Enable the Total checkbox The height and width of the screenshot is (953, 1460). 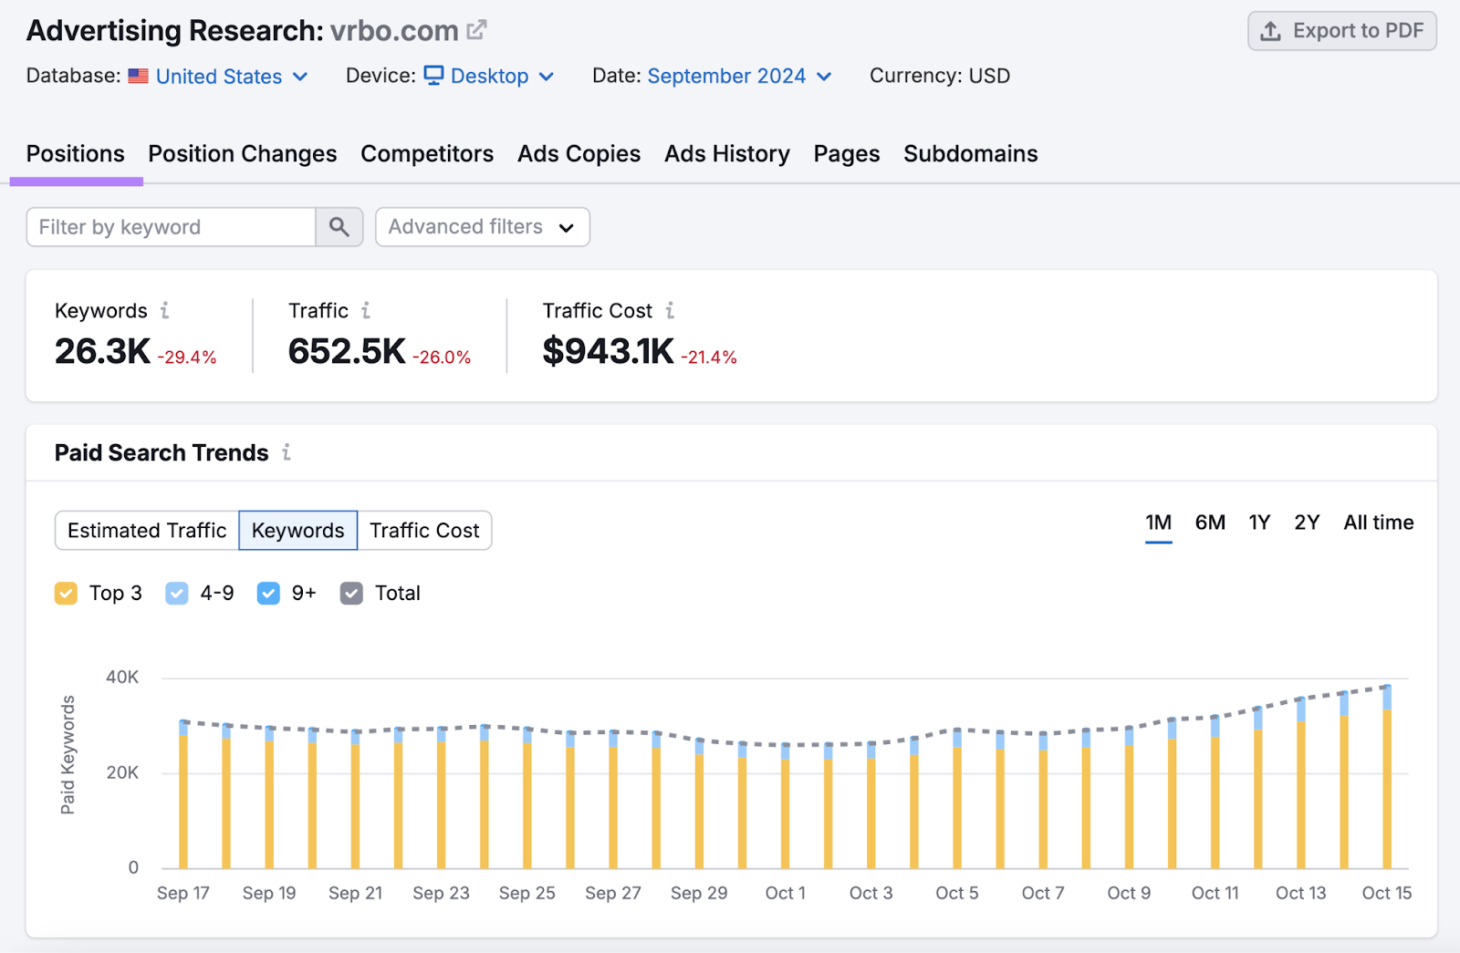click(x=351, y=593)
